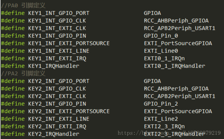Click the KEY2_INT_GPIO_PORT macro name
Viewport: 224px width, 139px height.
[x=59, y=81]
